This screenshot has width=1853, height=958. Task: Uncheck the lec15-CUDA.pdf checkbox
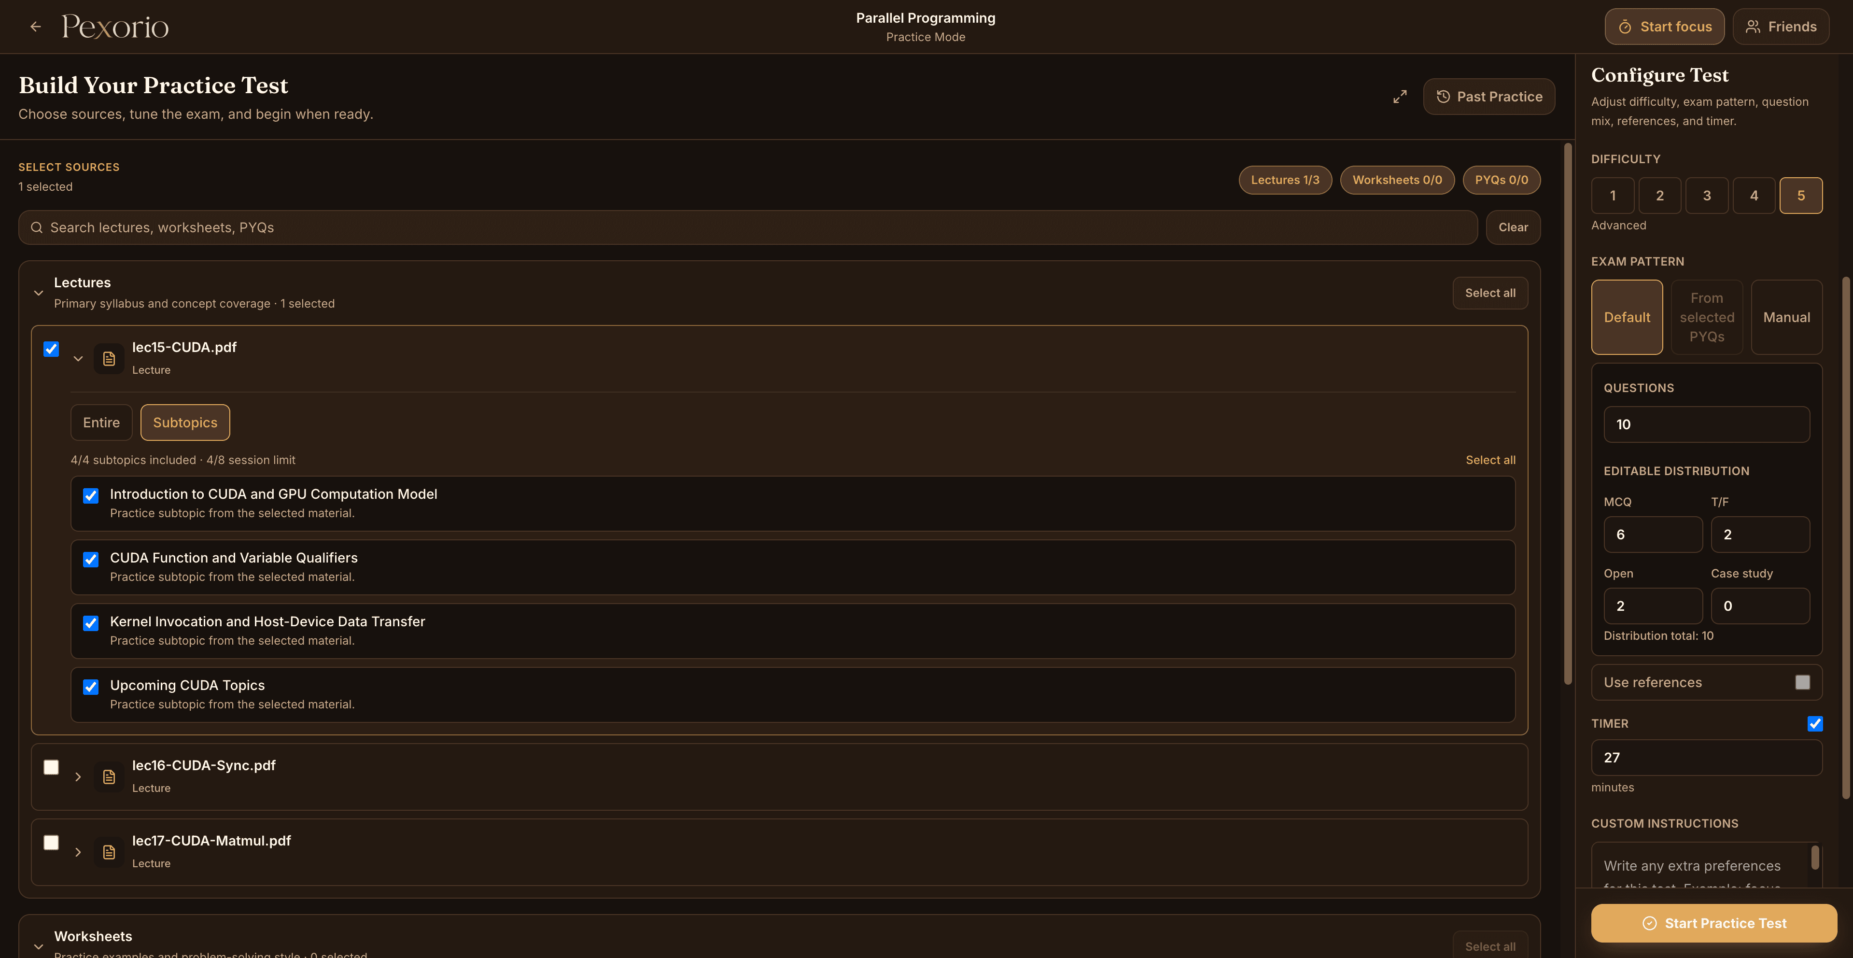[x=51, y=349]
